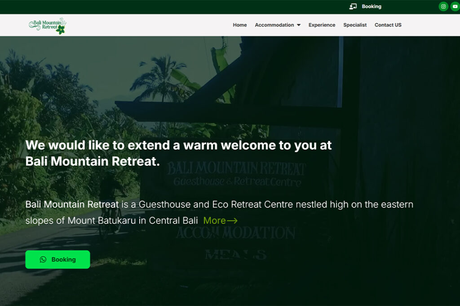Select the Specialist menu item
The height and width of the screenshot is (306, 460).
[x=355, y=25]
